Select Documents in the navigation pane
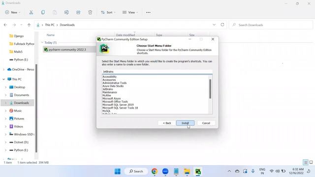Viewport: 315px width, 177px height. [21, 95]
